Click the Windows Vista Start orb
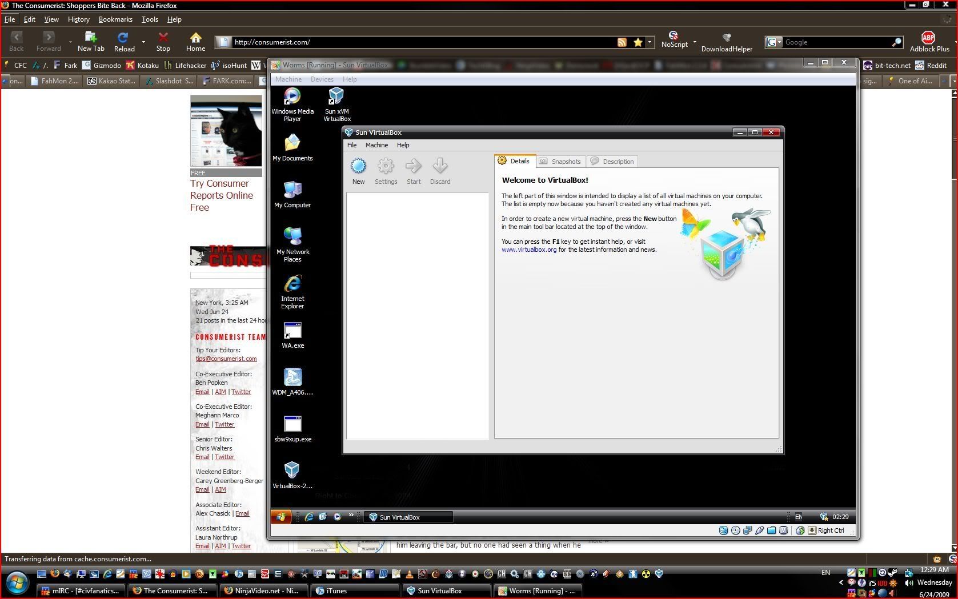The height and width of the screenshot is (599, 958). point(17,584)
